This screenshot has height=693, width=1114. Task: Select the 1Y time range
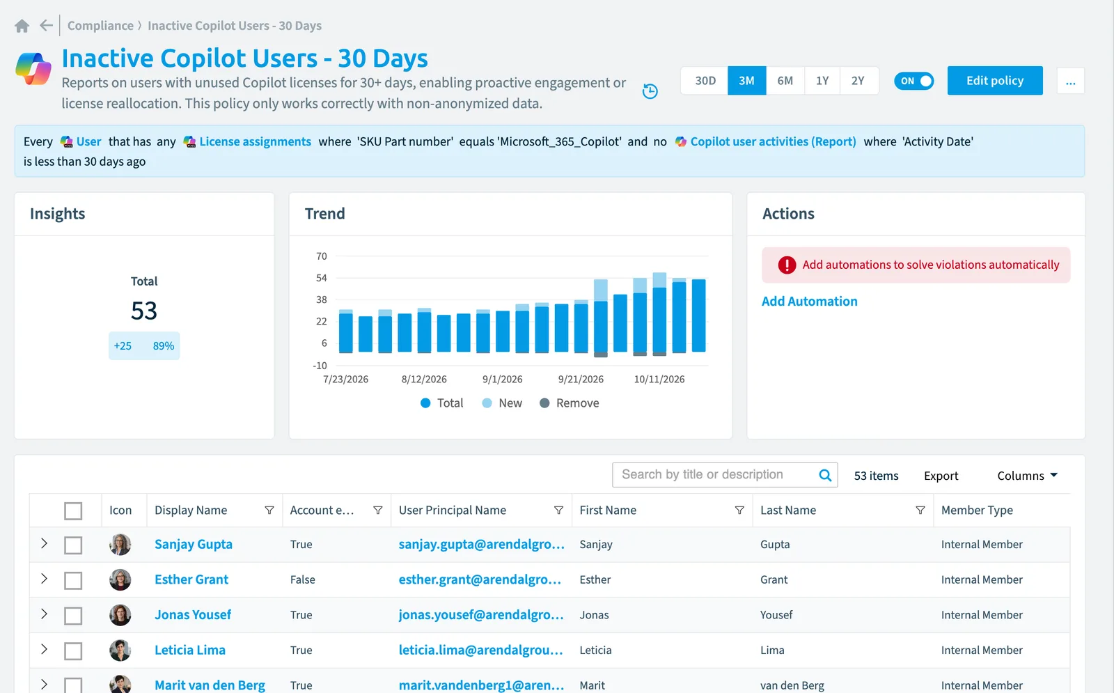click(x=822, y=81)
